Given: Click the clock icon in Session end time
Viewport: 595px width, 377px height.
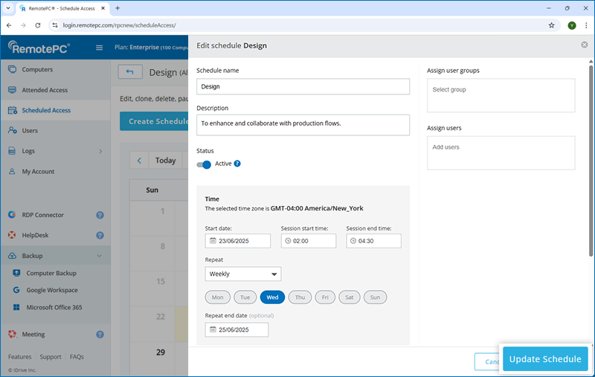Looking at the screenshot, I should (354, 241).
